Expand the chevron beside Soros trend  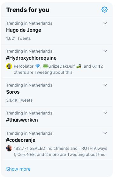[x=105, y=85]
